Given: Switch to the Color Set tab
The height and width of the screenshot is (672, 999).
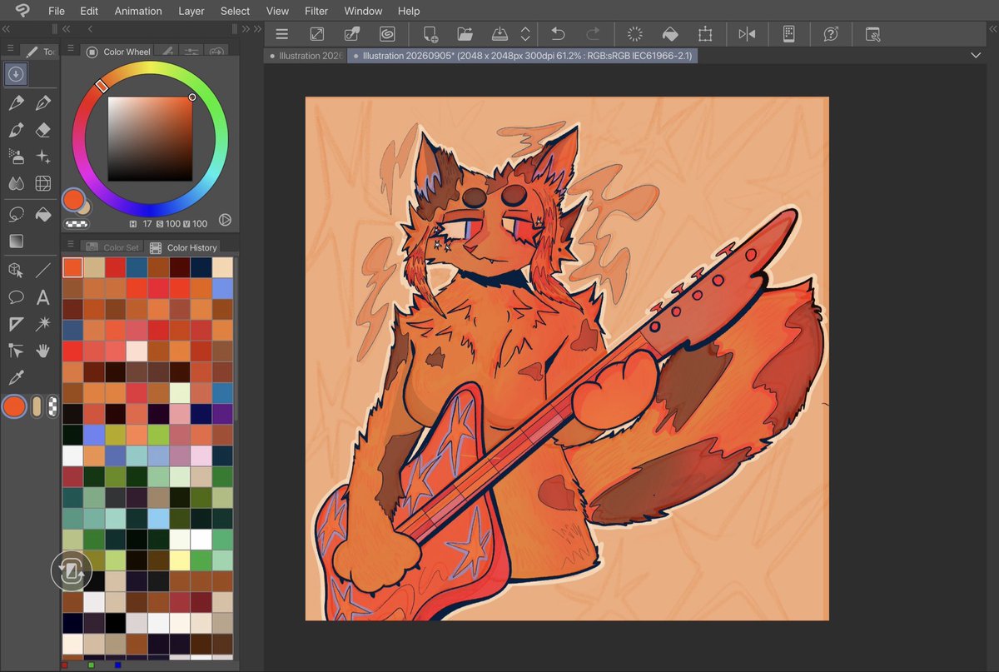Looking at the screenshot, I should point(112,247).
